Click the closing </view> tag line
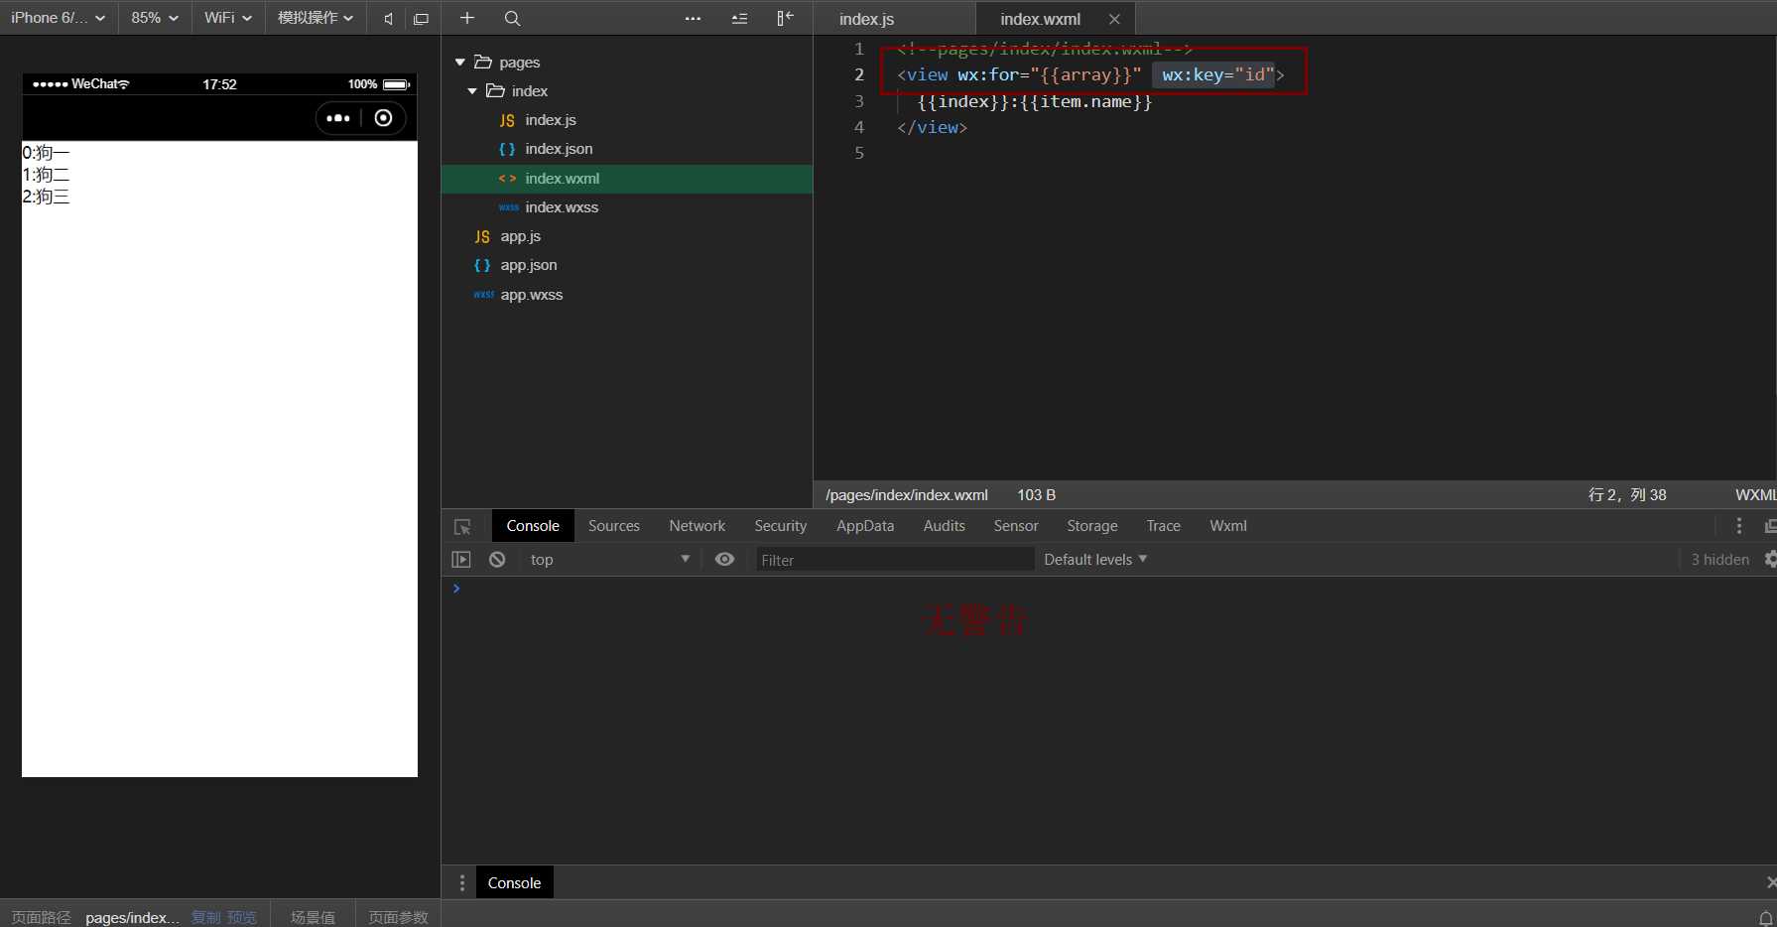The image size is (1777, 927). tap(932, 127)
